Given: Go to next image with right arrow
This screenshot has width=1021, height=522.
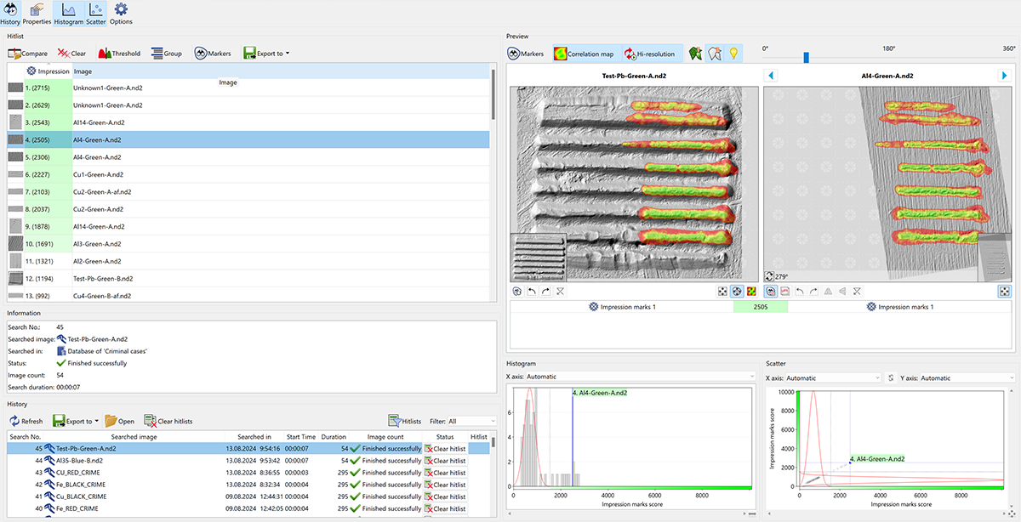Looking at the screenshot, I should (x=1003, y=76).
